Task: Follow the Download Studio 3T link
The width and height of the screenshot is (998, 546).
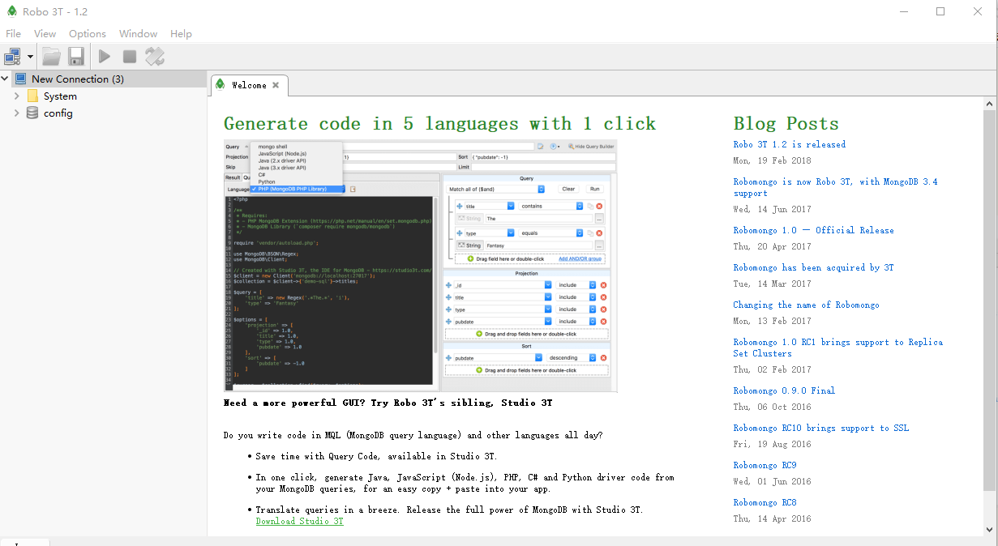Action: tap(299, 521)
